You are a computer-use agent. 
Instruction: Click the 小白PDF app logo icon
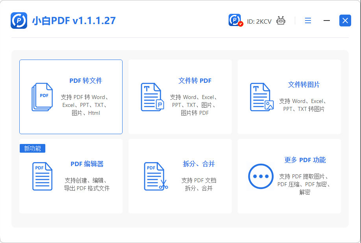click(19, 21)
